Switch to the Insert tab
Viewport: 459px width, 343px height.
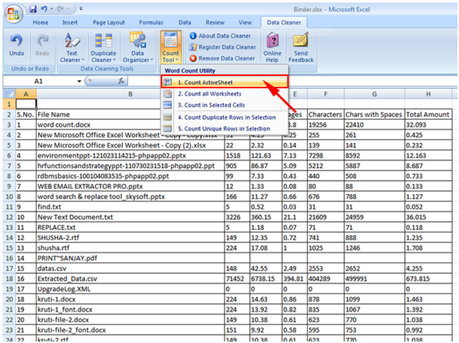70,23
